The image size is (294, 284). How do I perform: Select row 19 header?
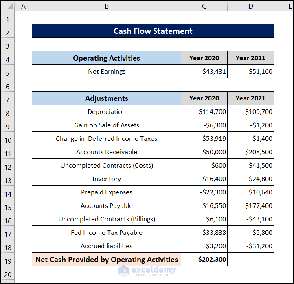pyautogui.click(x=7, y=259)
